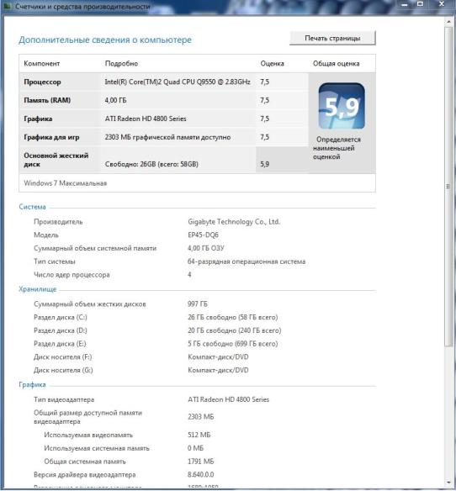Click the window title bar app icon
456x491 pixels.
(7, 6)
